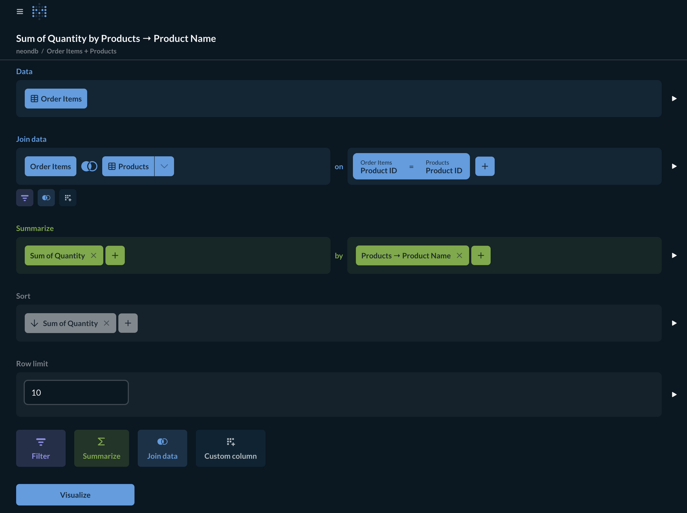Viewport: 687px width, 513px height.
Task: Select the Custom column icon below the join
Action: click(x=68, y=198)
